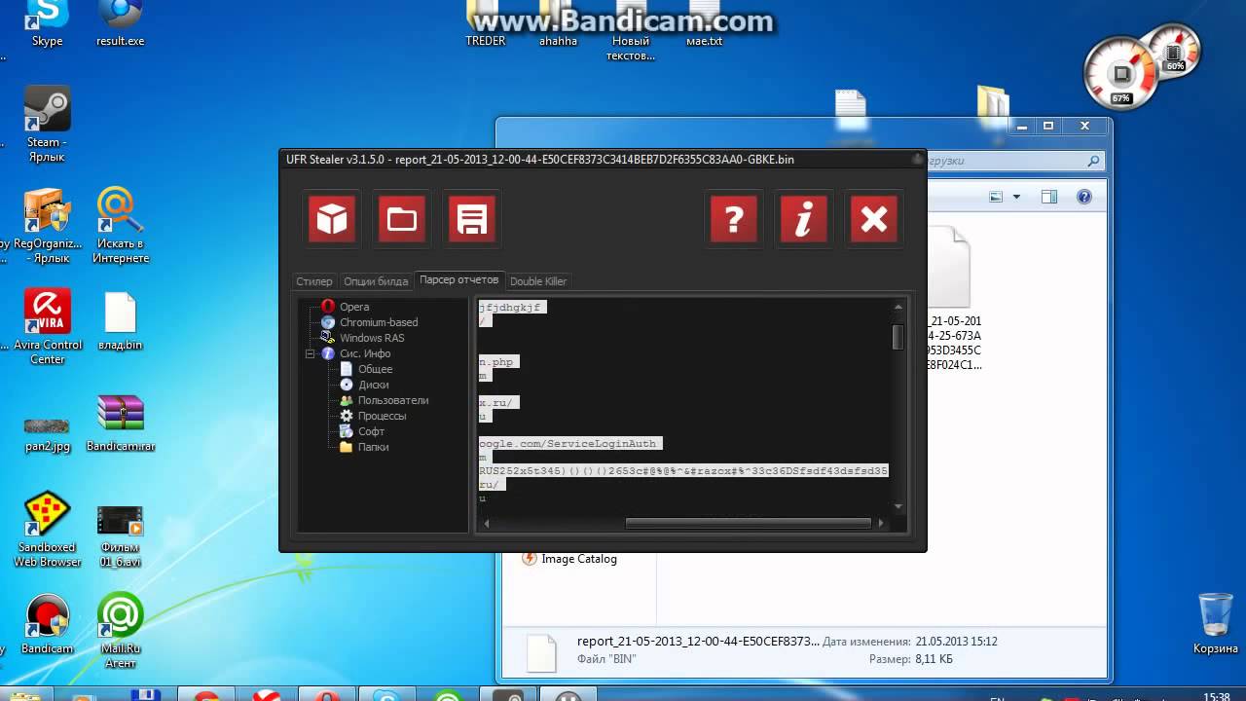The image size is (1246, 701).
Task: Click the report pane scroll-up arrow
Action: (898, 307)
